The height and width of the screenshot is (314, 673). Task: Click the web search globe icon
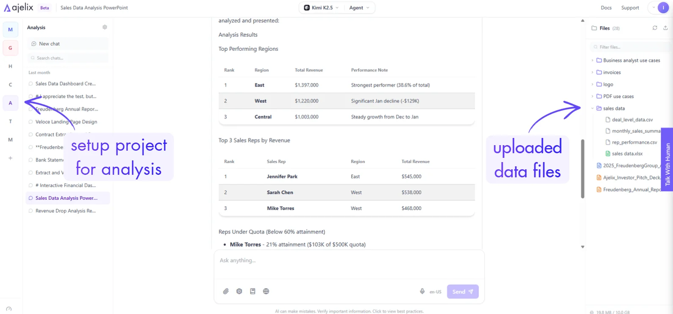266,291
